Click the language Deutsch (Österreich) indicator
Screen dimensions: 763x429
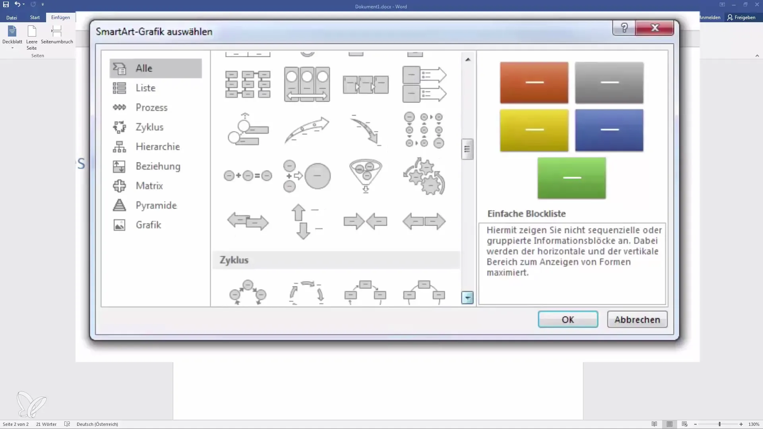pyautogui.click(x=97, y=424)
